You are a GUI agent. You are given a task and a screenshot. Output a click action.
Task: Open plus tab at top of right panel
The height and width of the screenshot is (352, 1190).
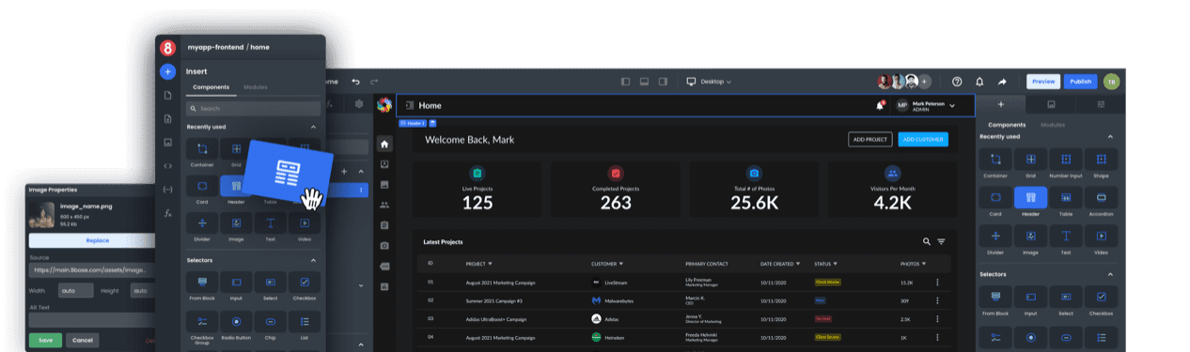click(1000, 105)
